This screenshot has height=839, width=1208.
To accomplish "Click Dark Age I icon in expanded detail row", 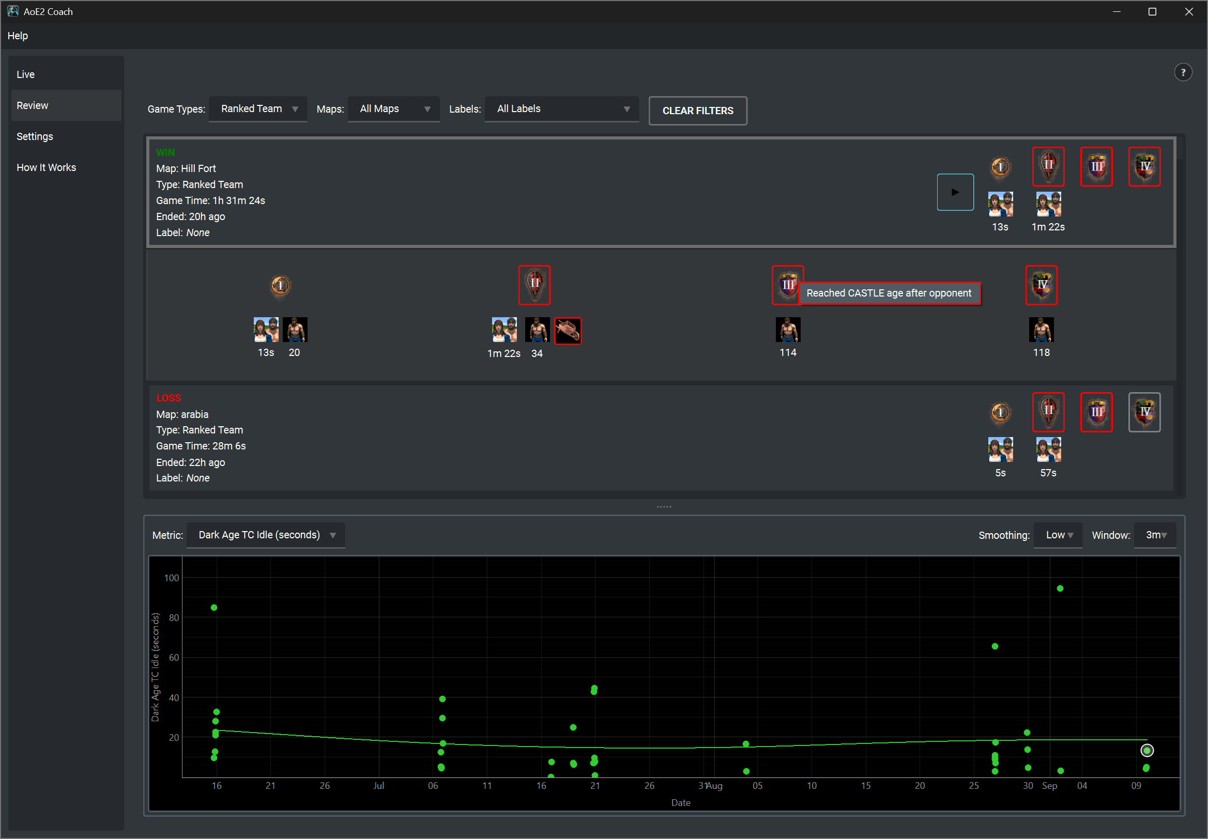I will tap(280, 286).
